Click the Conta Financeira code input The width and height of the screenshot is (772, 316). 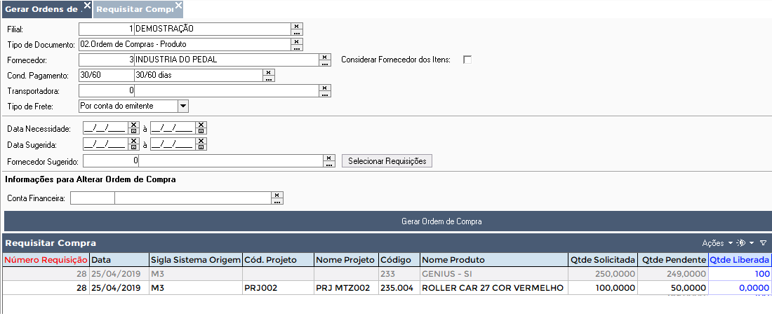(93, 198)
